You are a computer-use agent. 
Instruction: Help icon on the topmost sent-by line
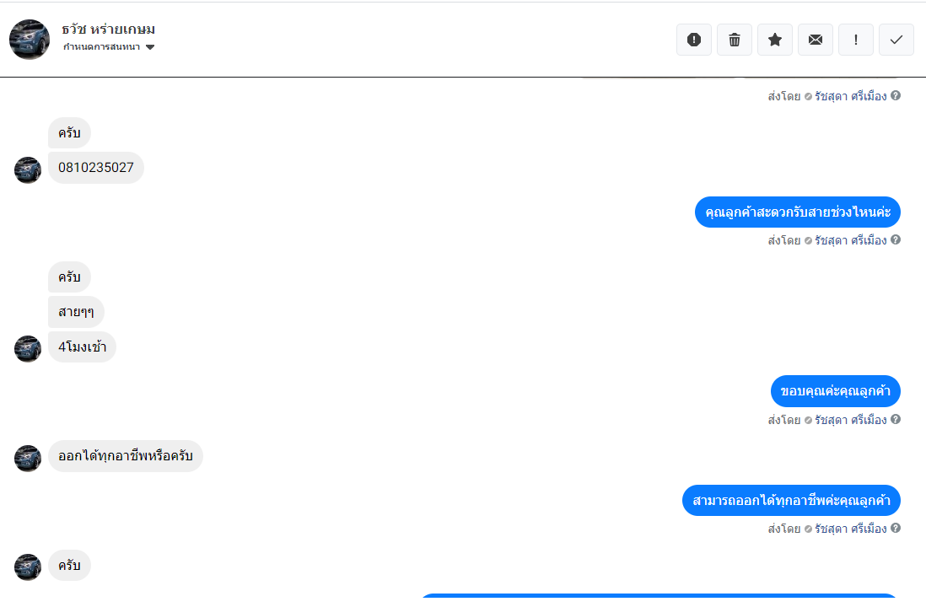click(x=896, y=95)
